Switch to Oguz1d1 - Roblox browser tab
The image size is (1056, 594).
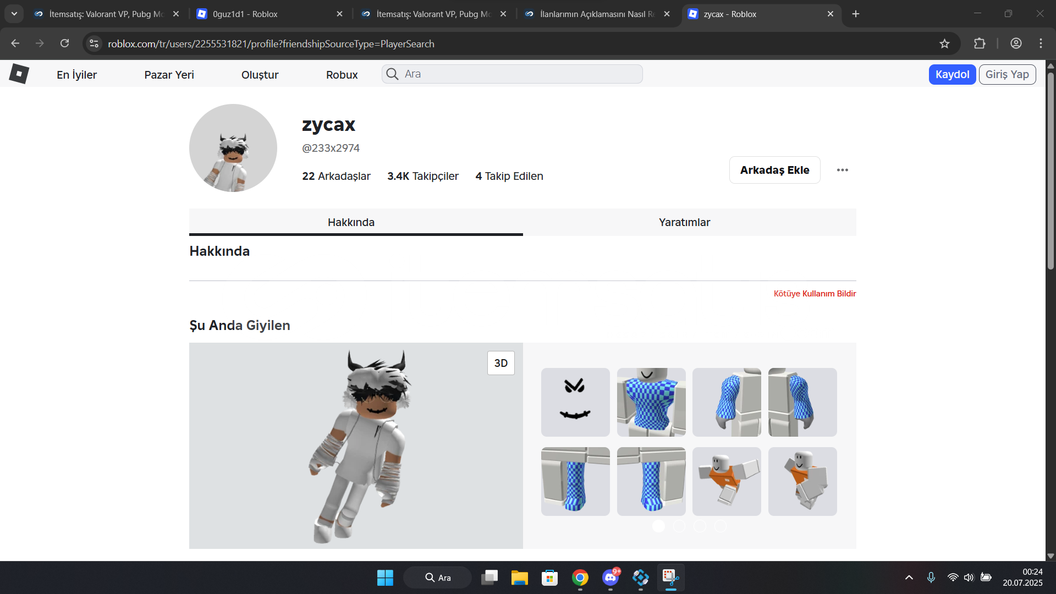coord(269,14)
